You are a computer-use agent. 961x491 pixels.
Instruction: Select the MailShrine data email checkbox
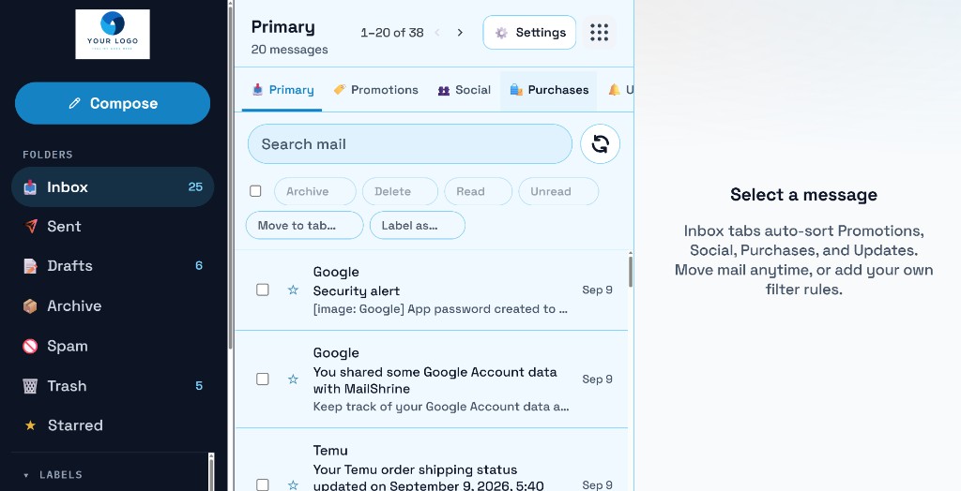[x=263, y=379]
